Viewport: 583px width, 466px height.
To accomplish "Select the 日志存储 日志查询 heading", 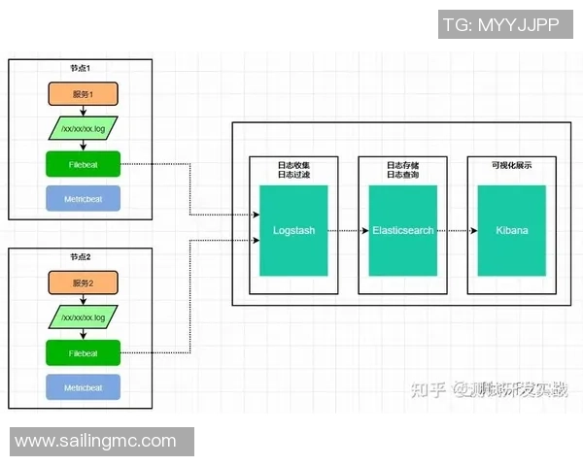I will point(402,170).
